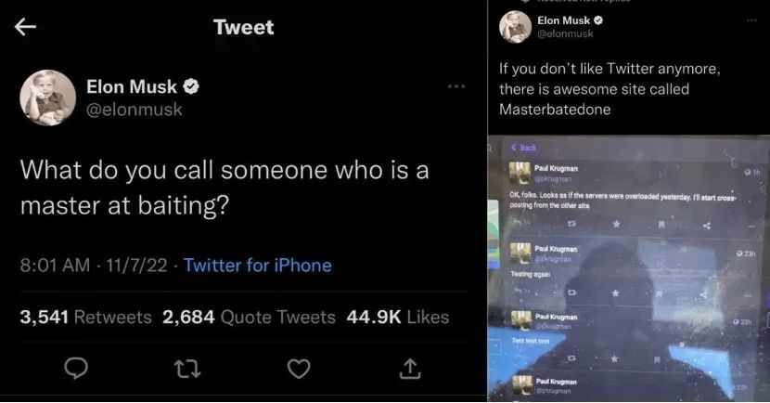770x403 pixels.
Task: Open the attached photo of Paul Krugman posts
Action: tap(629, 269)
